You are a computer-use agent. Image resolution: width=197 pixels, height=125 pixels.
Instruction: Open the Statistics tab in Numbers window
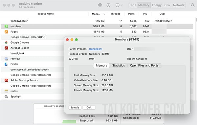click(x=119, y=66)
